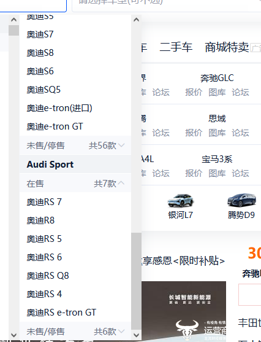
Task: Select 奥迪RS 7 from list
Action: tap(75, 202)
